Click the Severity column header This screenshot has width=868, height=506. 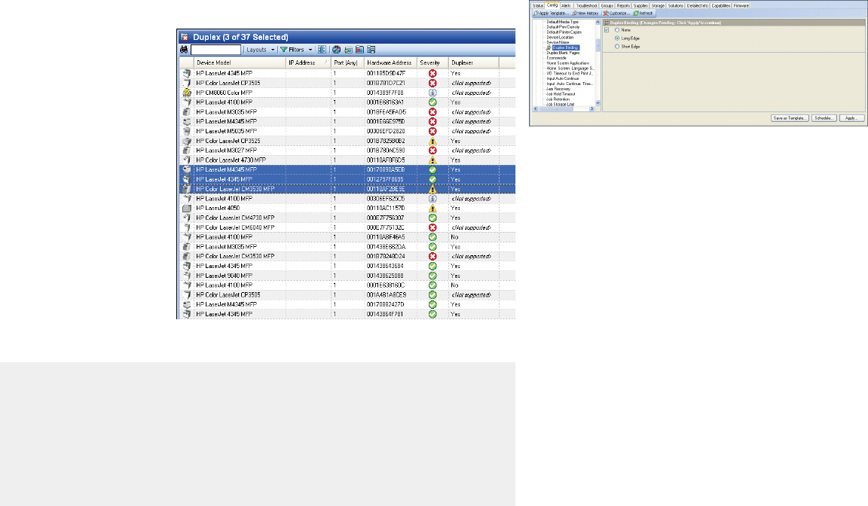point(432,63)
